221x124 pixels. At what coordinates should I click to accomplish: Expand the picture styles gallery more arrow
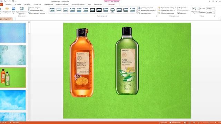[137, 13]
